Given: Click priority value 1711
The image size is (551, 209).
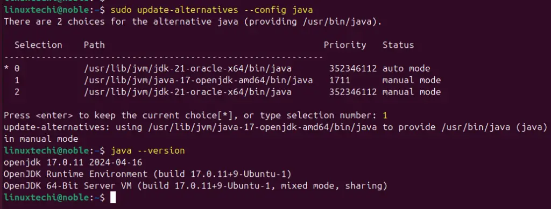Looking at the screenshot, I should pos(340,81).
